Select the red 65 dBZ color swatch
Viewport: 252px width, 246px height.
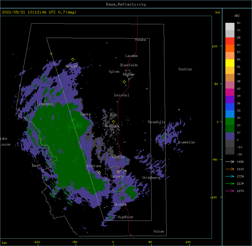coord(230,41)
